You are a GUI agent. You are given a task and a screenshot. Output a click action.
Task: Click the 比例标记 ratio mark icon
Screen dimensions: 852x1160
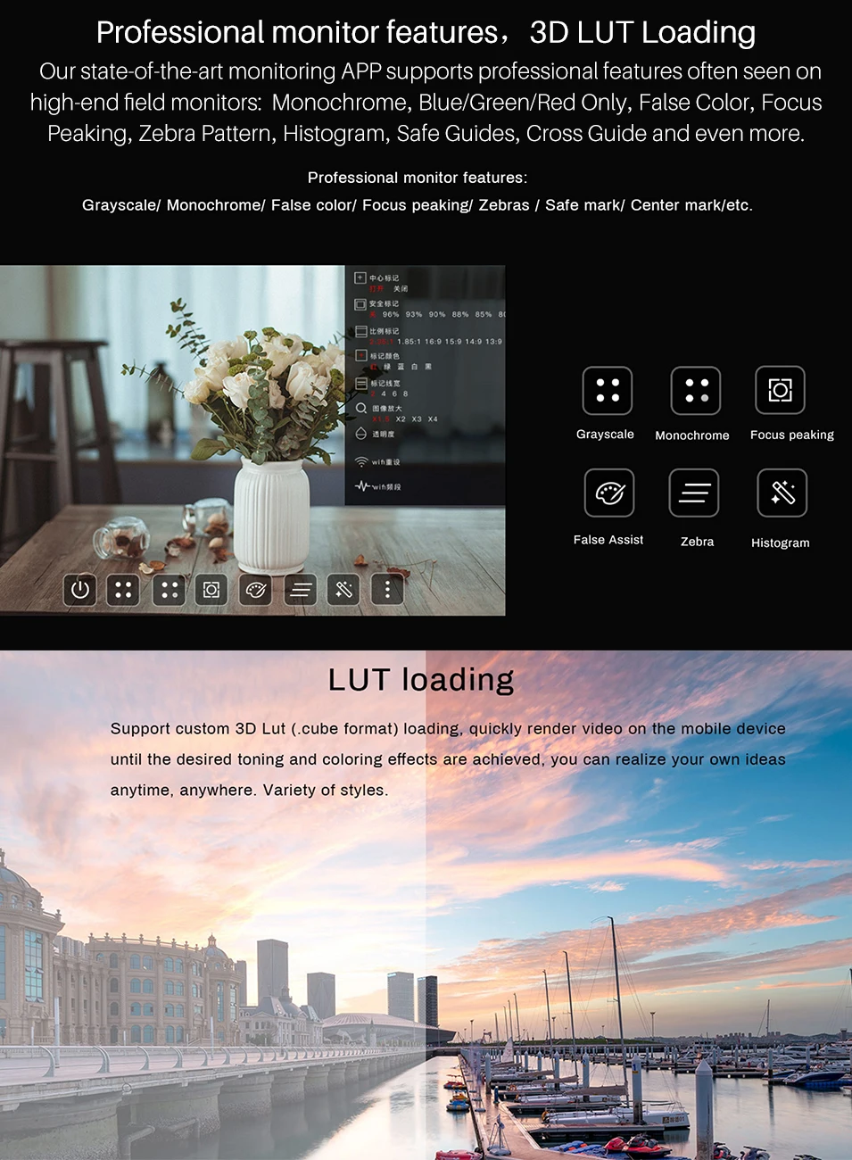361,331
